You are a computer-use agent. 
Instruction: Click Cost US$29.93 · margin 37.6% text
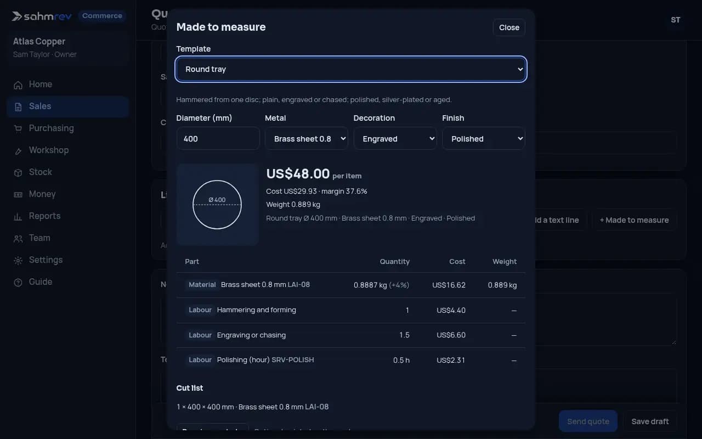point(316,191)
